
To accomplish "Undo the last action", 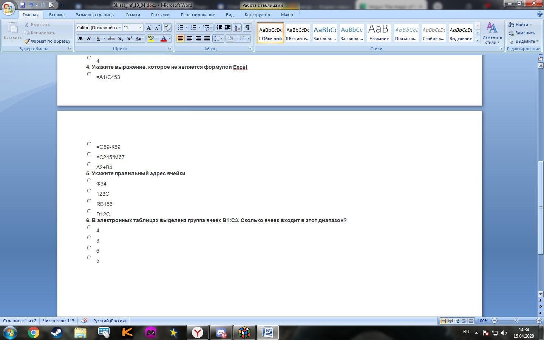I will coord(31,5).
